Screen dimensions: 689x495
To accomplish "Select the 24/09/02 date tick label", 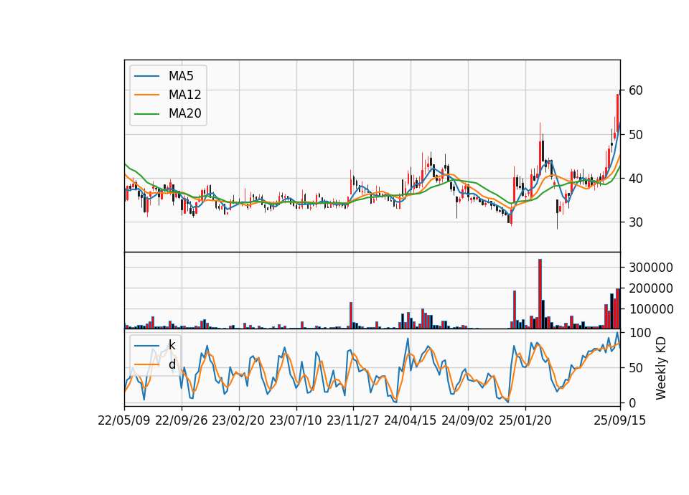I will 467,420.
